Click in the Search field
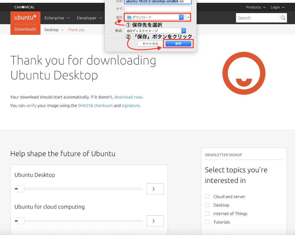This screenshot has width=295, height=235. click(x=257, y=18)
